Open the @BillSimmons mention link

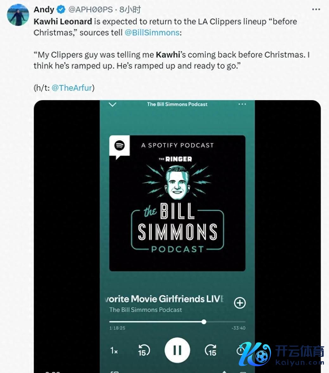point(152,33)
